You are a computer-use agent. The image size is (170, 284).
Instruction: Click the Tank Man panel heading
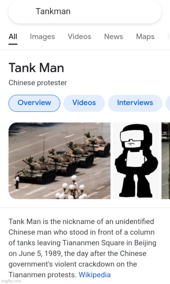36,68
